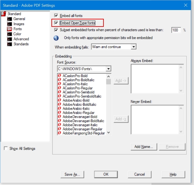The width and height of the screenshot is (194, 185).
Task: Select the Standard root tree node
Action: tap(14, 14)
